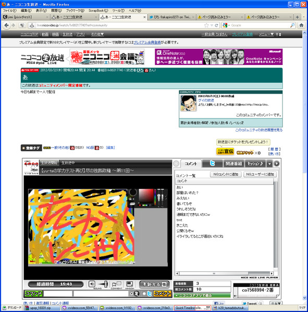This screenshot has height=312, width=308.
Task: Open このコミュニティの放送履歴を見る link
Action: [x=258, y=130]
